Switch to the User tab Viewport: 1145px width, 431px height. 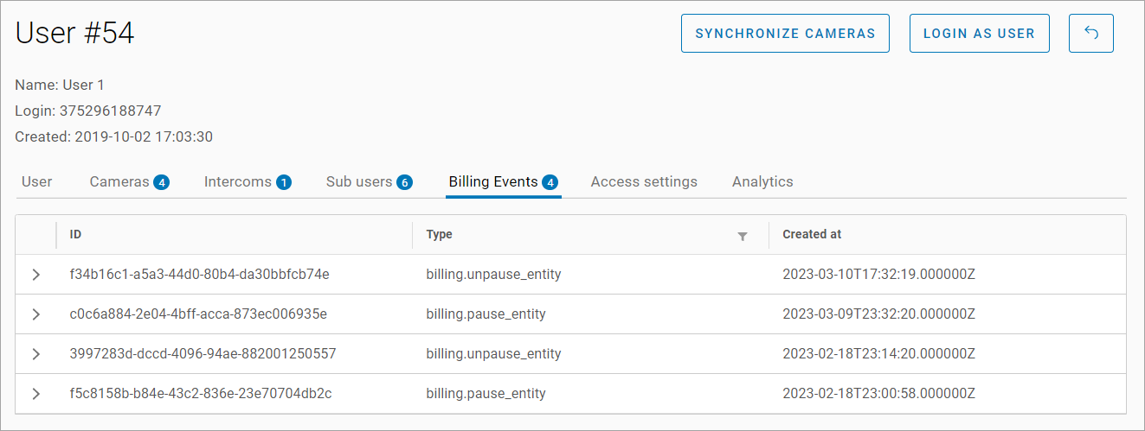37,181
